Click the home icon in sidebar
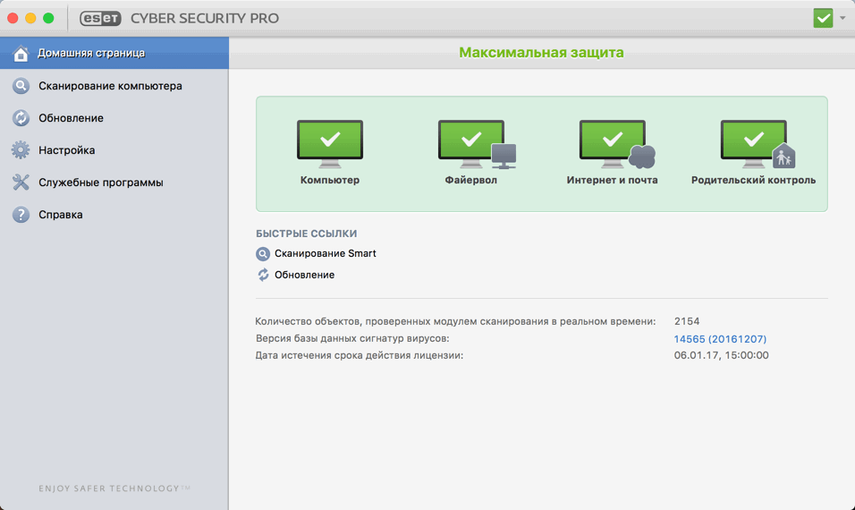 tap(21, 54)
